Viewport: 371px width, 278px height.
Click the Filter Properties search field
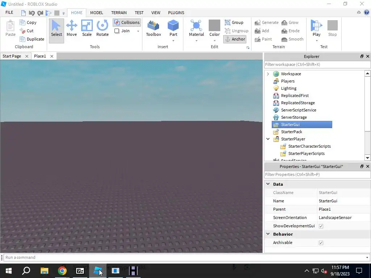[x=317, y=174]
